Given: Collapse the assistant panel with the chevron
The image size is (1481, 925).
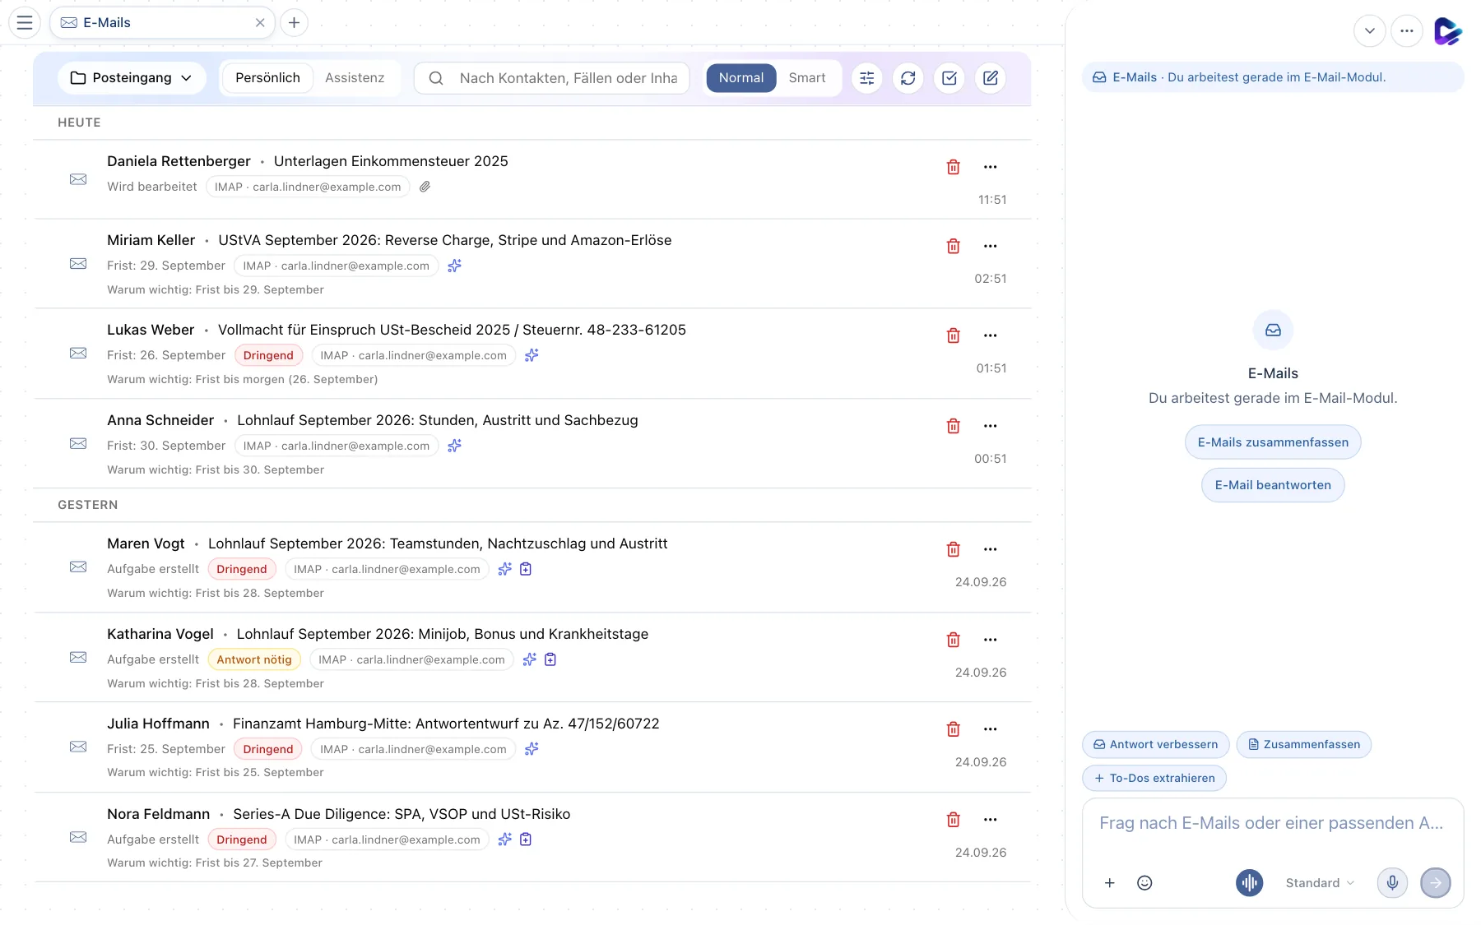Looking at the screenshot, I should click(x=1369, y=31).
